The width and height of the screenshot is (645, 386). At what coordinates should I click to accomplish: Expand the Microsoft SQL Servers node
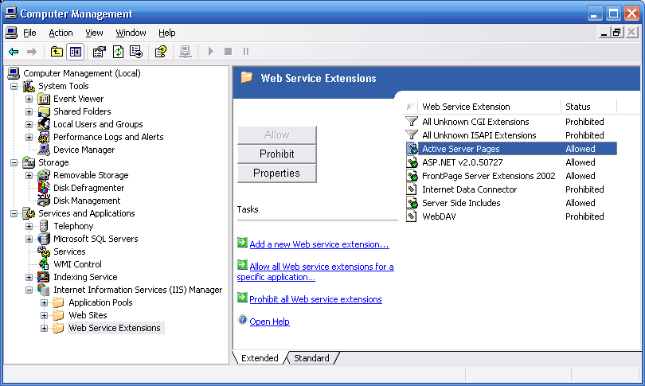point(29,240)
